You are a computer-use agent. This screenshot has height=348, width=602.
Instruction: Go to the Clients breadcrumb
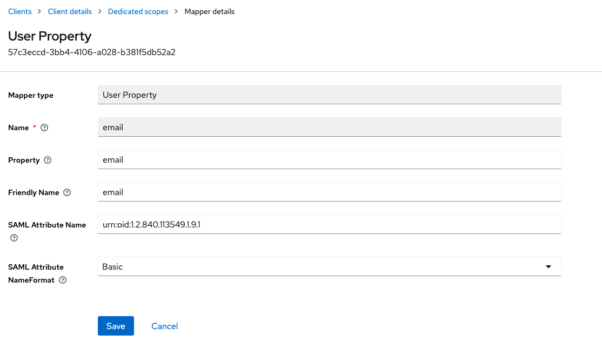[20, 11]
